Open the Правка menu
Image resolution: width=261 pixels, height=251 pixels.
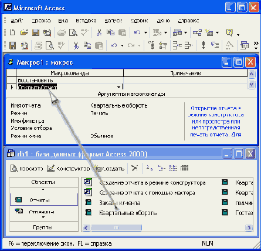(41, 21)
